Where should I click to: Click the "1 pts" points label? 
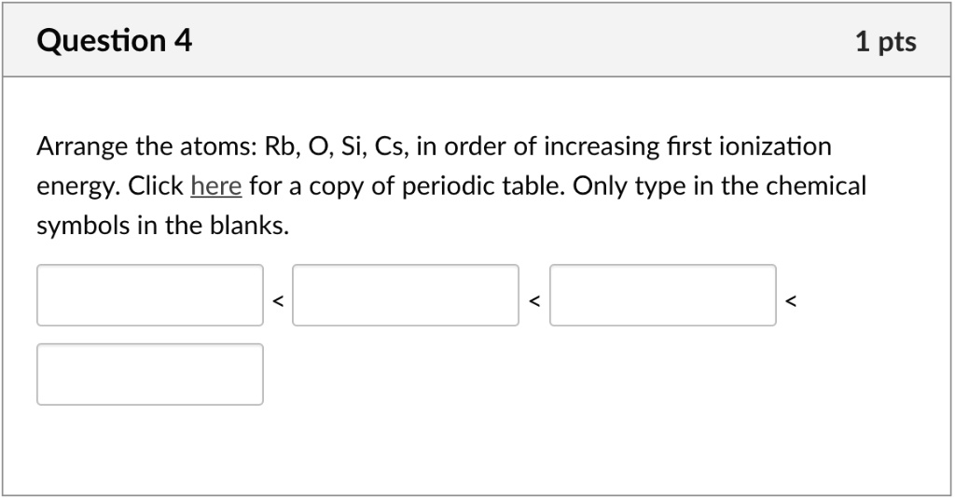click(x=885, y=42)
